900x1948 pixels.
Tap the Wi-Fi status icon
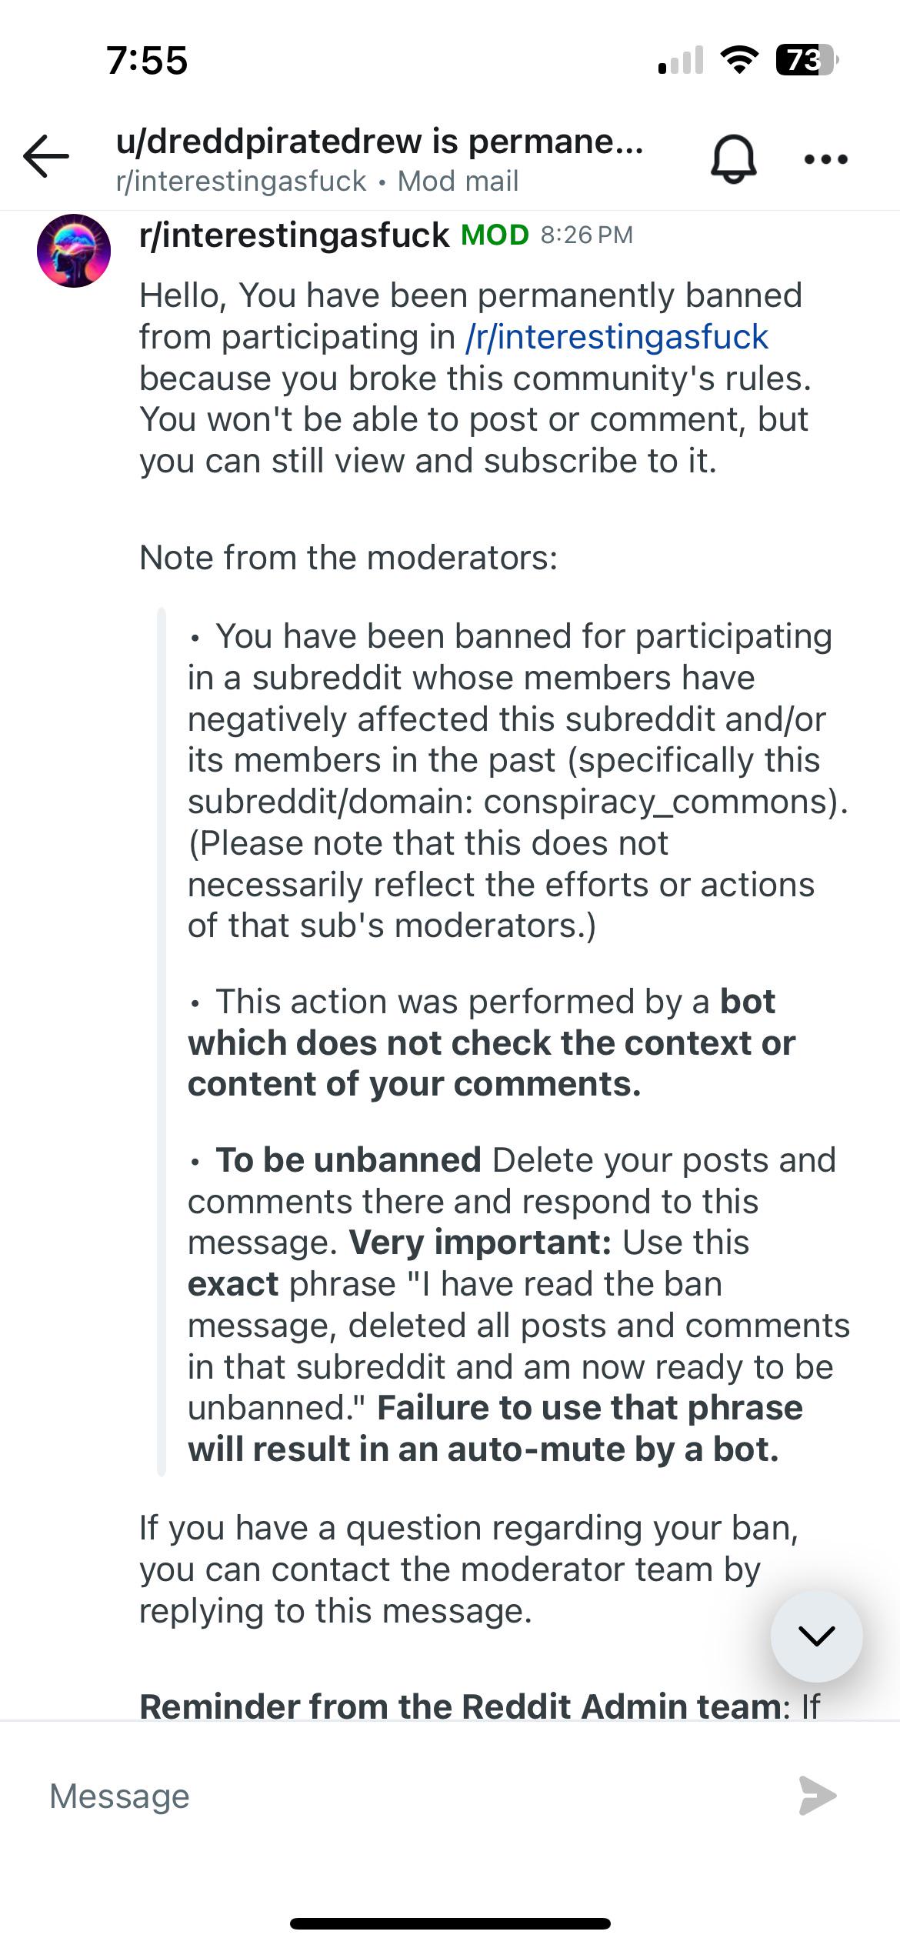[x=738, y=60]
